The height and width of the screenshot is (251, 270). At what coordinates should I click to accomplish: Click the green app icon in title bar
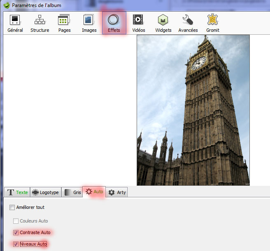click(6, 6)
